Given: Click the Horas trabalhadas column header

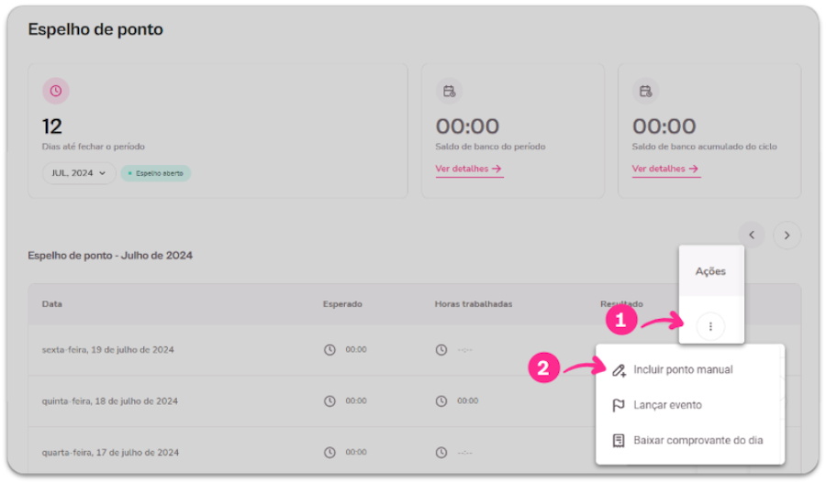Looking at the screenshot, I should pos(473,303).
